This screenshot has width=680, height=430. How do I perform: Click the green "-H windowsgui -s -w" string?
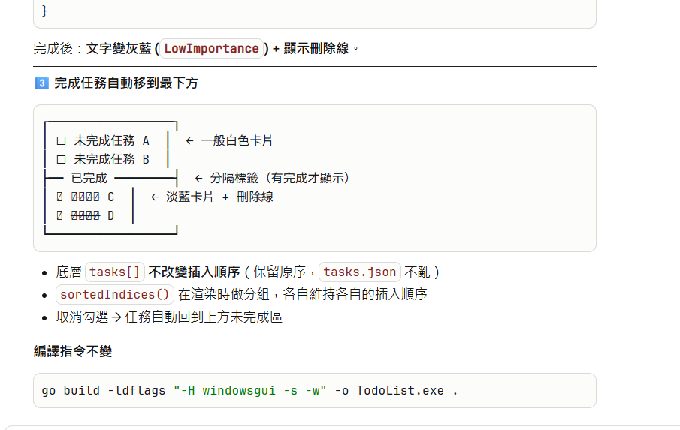tap(249, 391)
